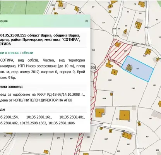Click the text 'ИЗПЪЛНИТЕЛЕН ДИРЕКТОР НА АГКК'

pyautogui.click(x=43, y=100)
